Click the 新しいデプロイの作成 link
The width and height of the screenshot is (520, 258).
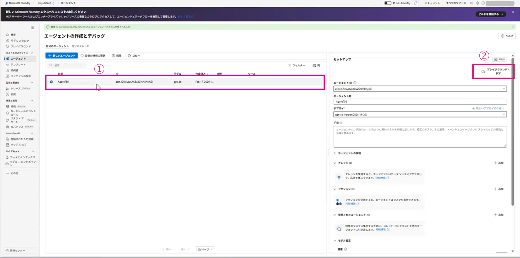pyautogui.click(x=488, y=108)
